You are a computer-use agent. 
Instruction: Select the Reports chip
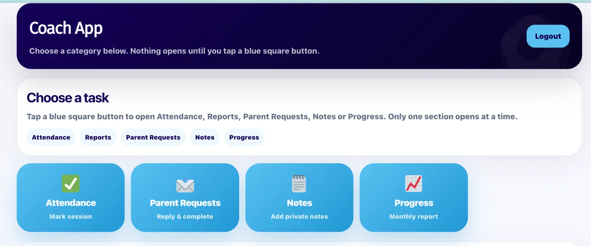(98, 137)
